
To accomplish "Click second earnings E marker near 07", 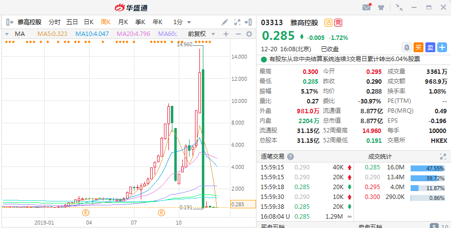I will click(161, 213).
